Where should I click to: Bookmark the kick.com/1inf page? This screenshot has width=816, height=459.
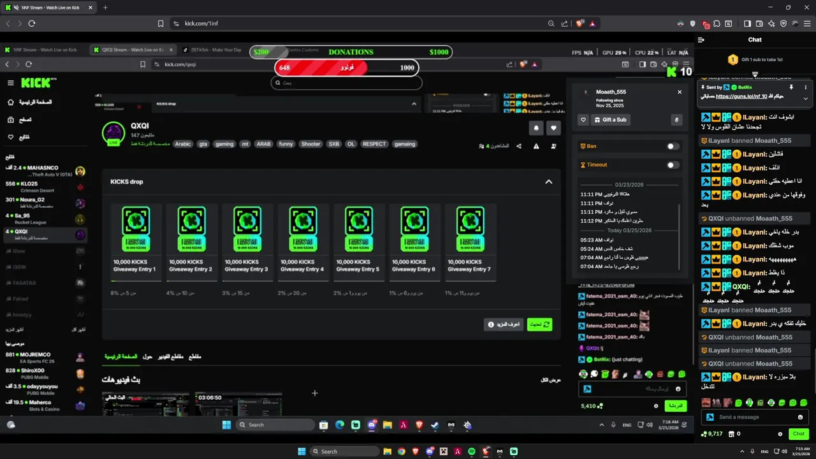(161, 24)
